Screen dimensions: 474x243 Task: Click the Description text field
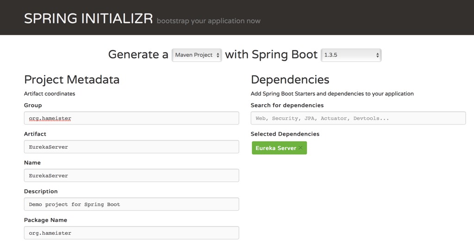(131, 204)
